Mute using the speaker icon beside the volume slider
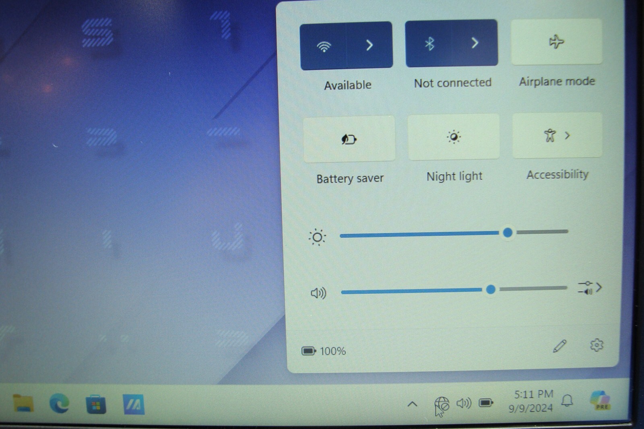Viewport: 644px width, 429px height. (318, 293)
